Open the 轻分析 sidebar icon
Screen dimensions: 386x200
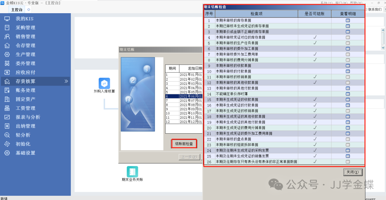tap(7, 135)
